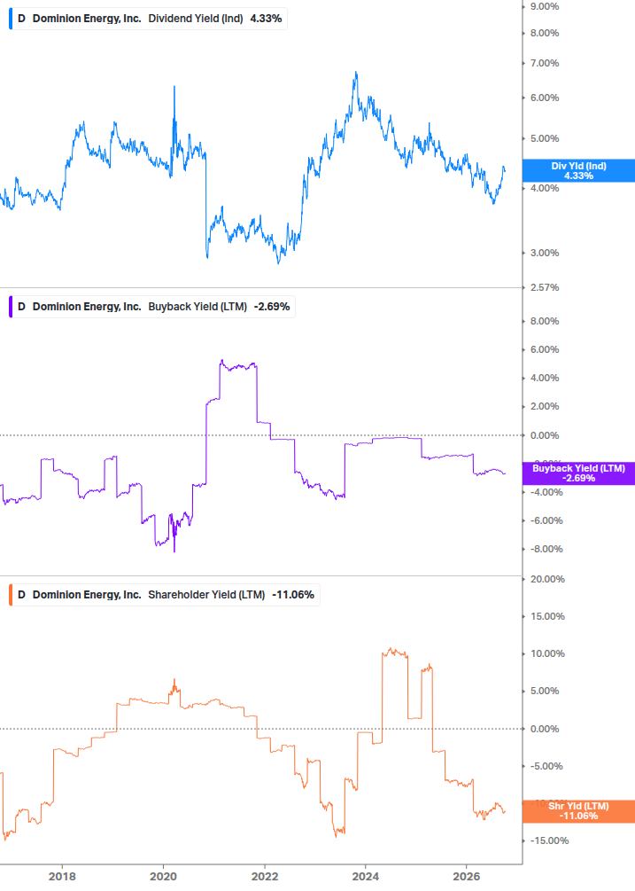The image size is (635, 891).
Task: Click the blue 'Div Yld (Ind) 4.33%' axis tag
Action: click(578, 170)
